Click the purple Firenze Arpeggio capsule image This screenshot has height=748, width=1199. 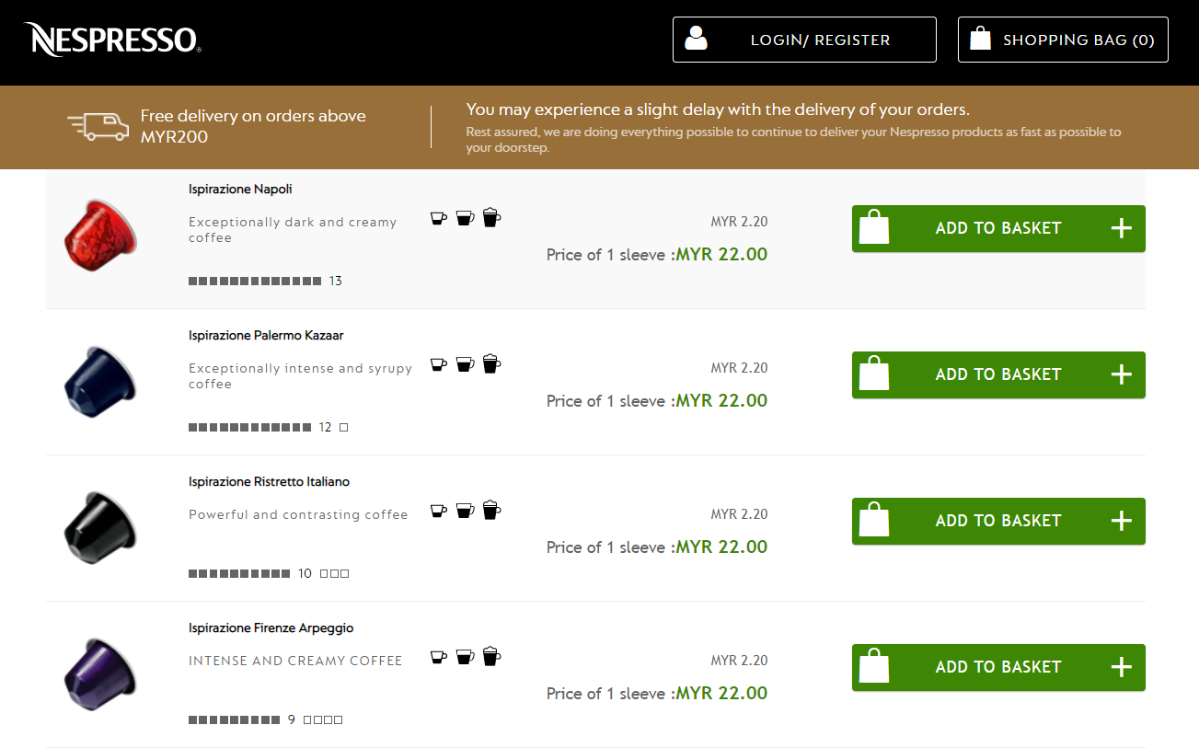(99, 673)
